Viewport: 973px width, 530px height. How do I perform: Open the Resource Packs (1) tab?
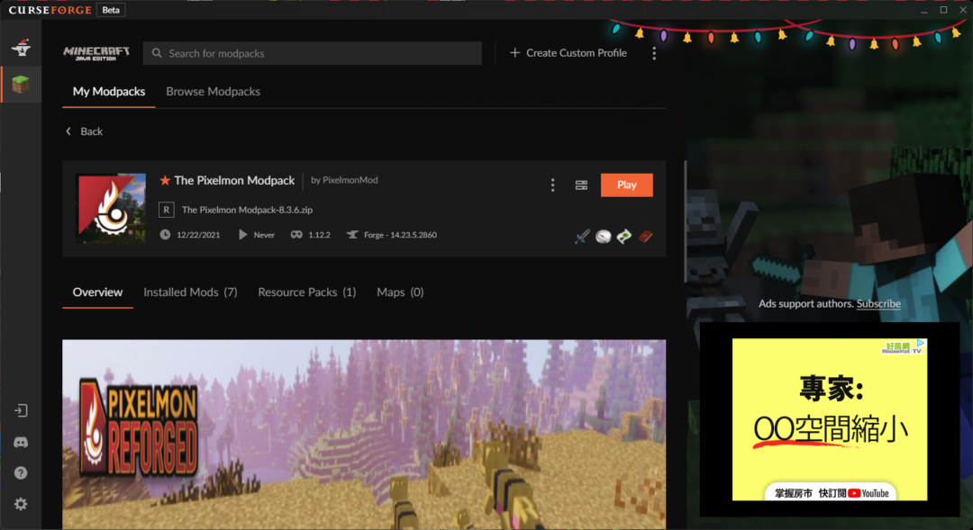(307, 292)
